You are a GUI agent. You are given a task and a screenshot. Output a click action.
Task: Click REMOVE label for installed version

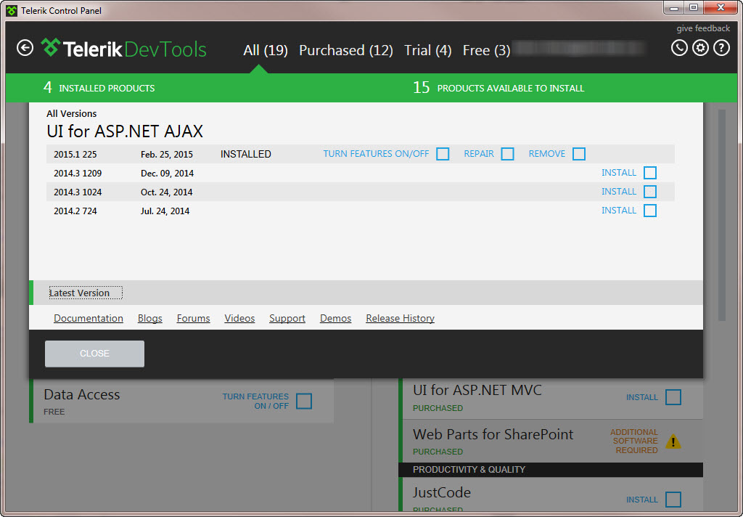click(x=547, y=154)
